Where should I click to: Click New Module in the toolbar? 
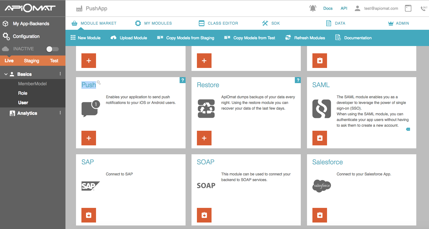coord(85,38)
